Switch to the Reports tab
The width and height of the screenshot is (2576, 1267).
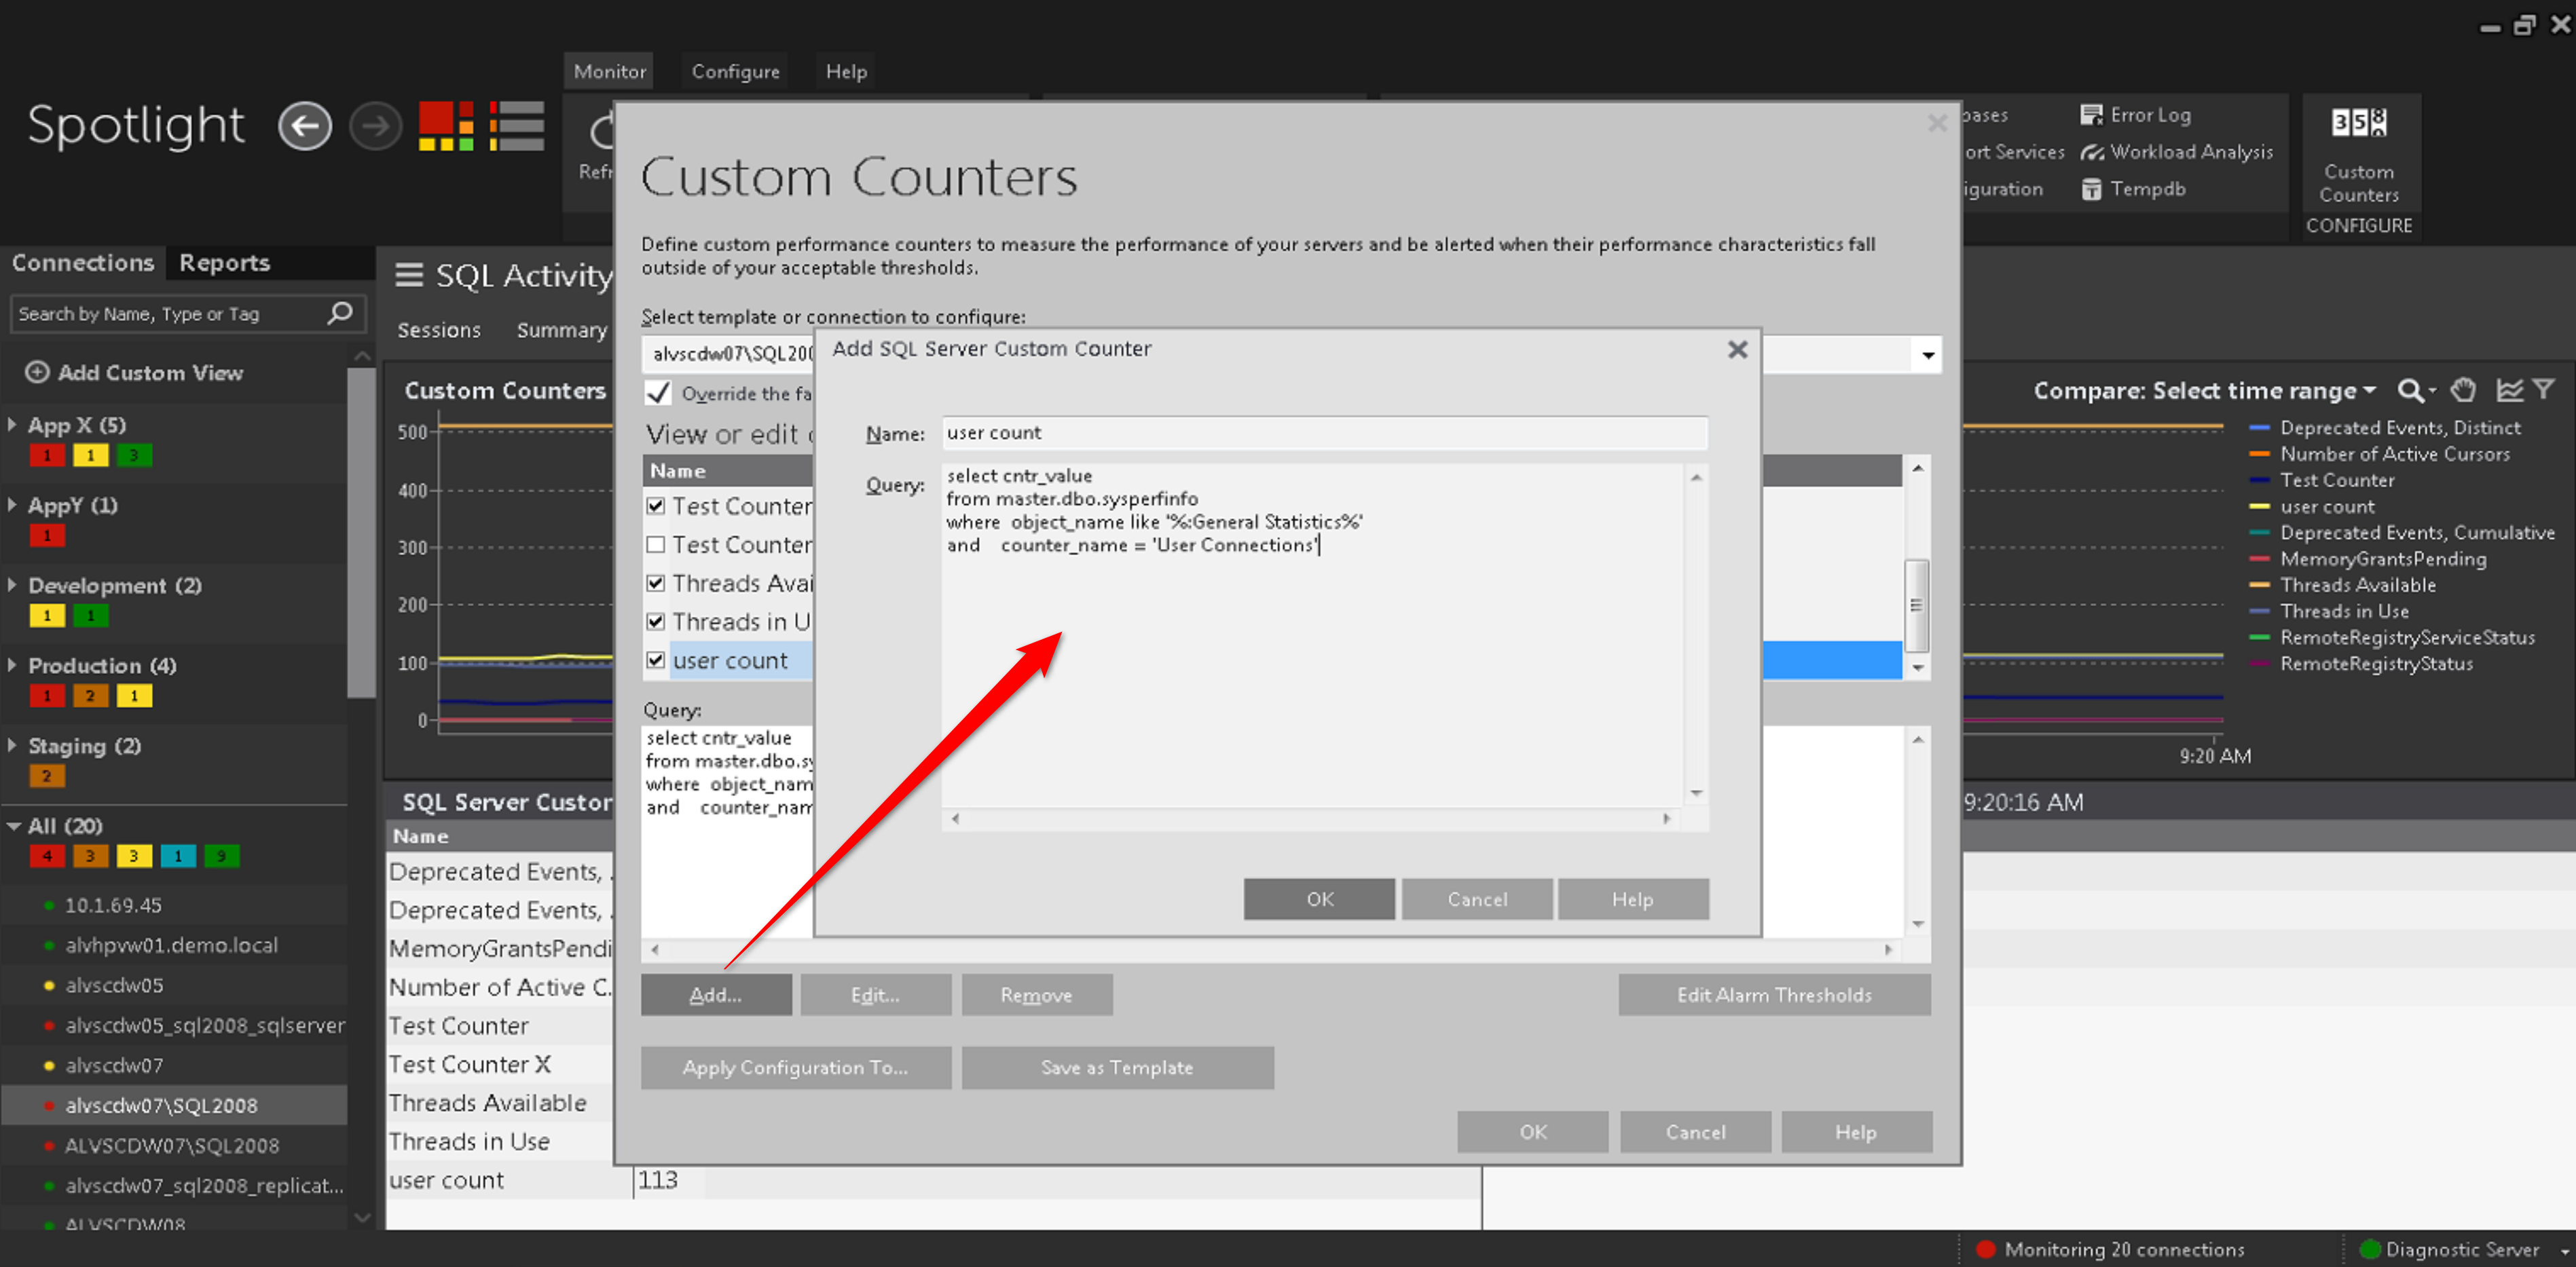(224, 263)
